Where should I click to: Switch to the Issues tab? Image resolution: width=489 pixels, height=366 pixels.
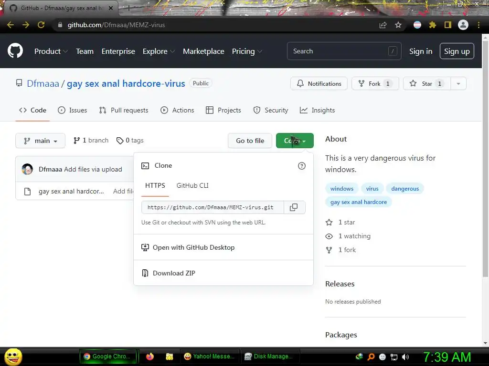[x=73, y=110]
